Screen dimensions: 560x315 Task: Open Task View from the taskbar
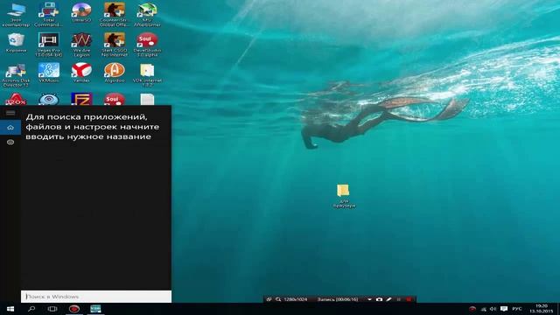52,309
